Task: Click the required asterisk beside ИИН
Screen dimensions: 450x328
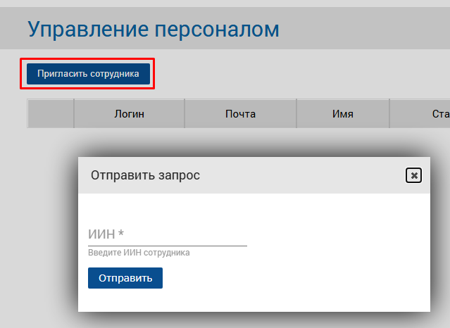Action: pyautogui.click(x=121, y=234)
